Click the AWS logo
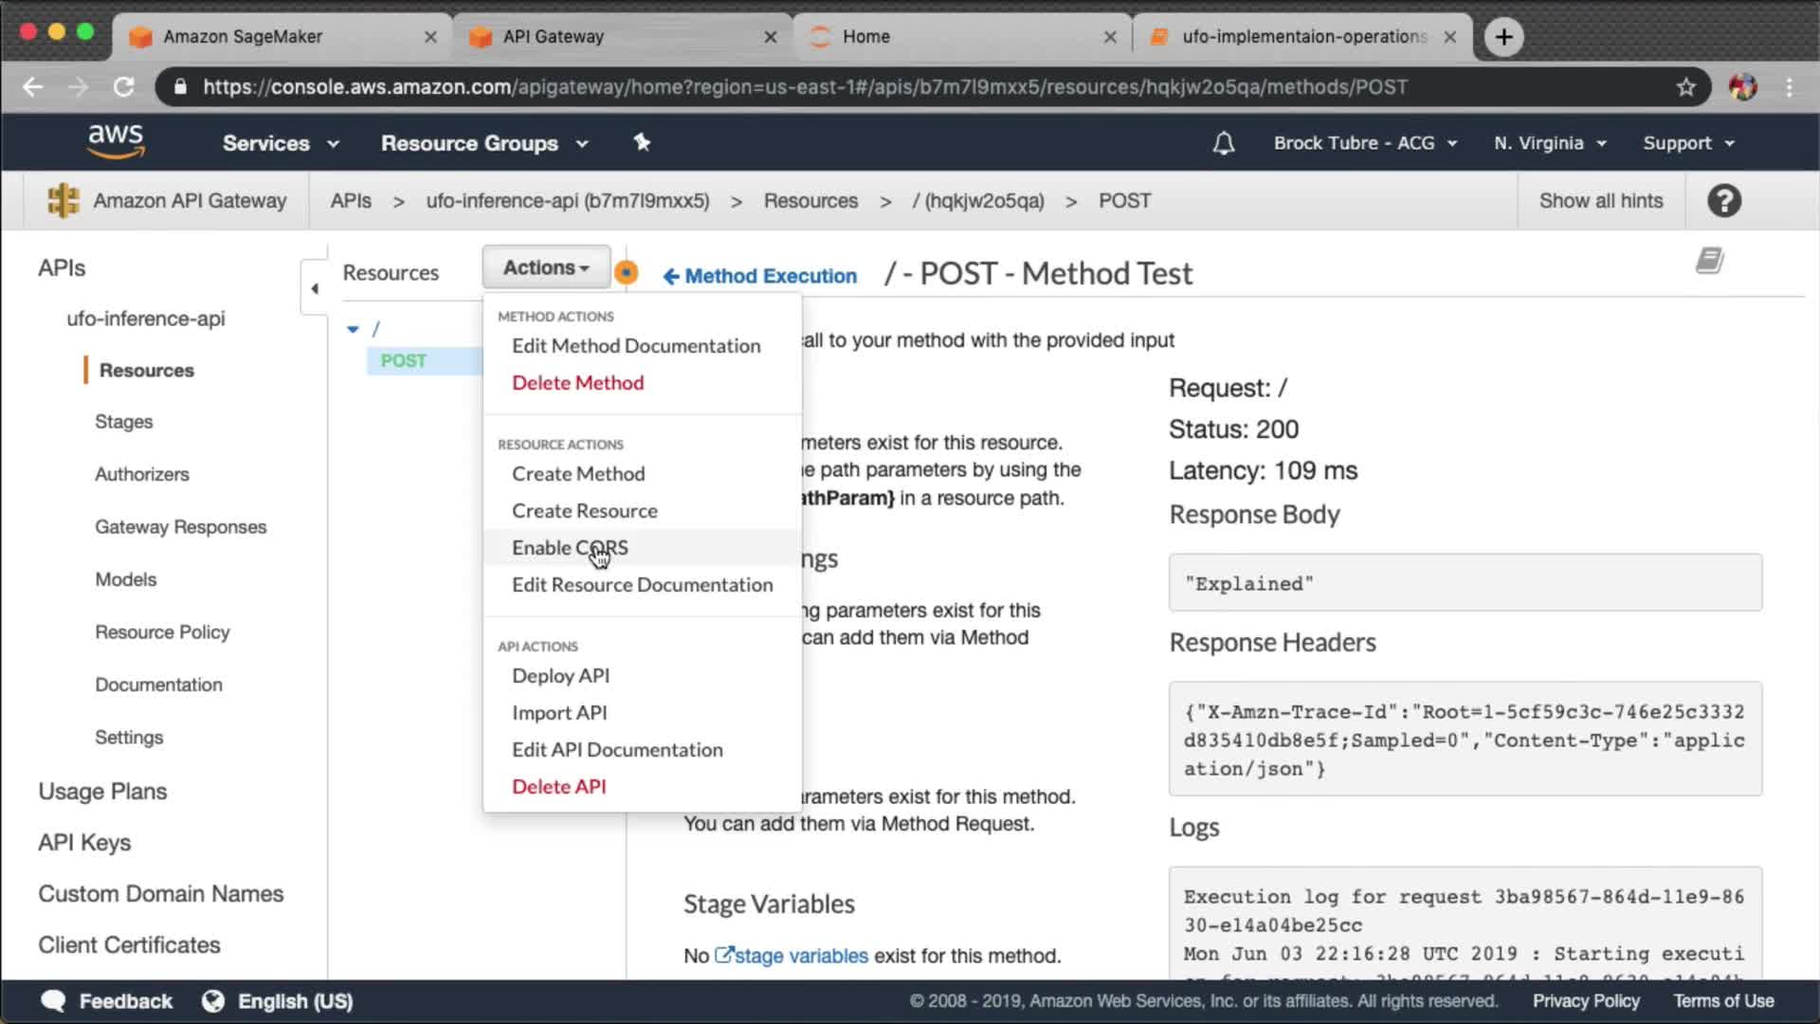This screenshot has height=1024, width=1820. (x=116, y=142)
